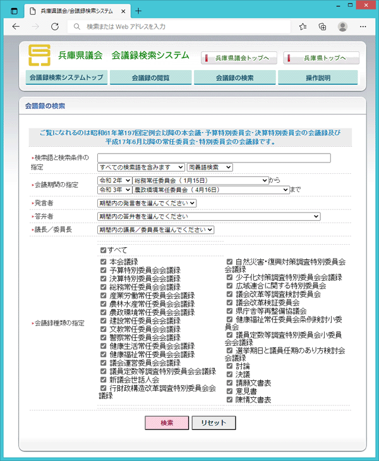Open the collections icon
The width and height of the screenshot is (379, 461).
322,27
